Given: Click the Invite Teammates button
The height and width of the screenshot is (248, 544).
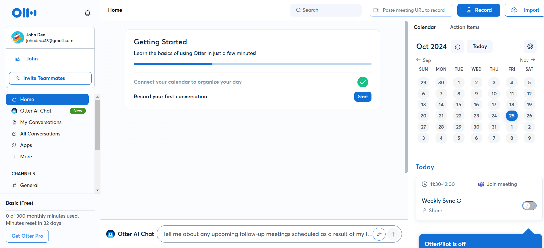Looking at the screenshot, I should pos(50,78).
